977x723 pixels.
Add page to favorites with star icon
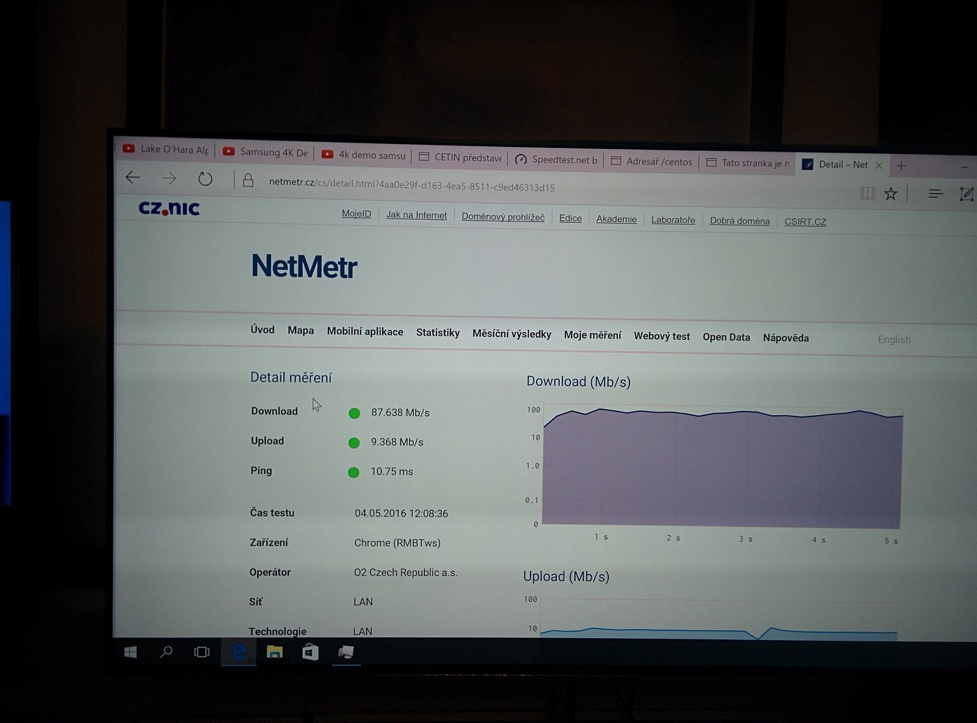[891, 194]
